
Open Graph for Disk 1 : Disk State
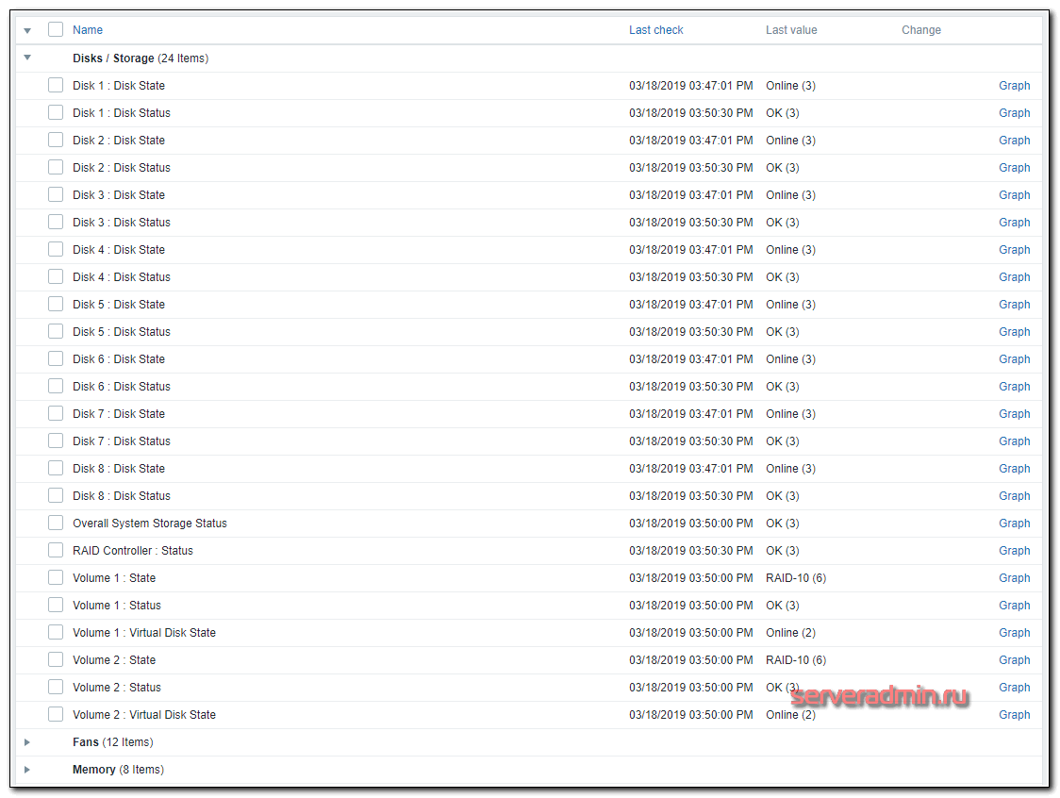1014,86
